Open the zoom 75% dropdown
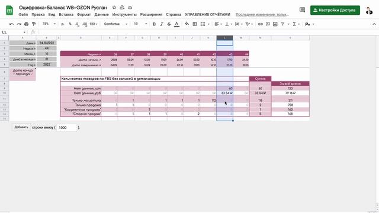Image resolution: width=379 pixels, height=213 pixels. [49, 24]
